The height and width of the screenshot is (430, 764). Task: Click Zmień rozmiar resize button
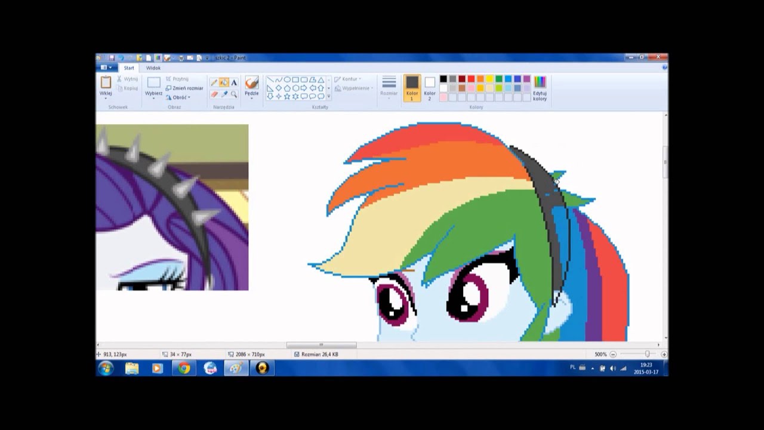pyautogui.click(x=184, y=88)
